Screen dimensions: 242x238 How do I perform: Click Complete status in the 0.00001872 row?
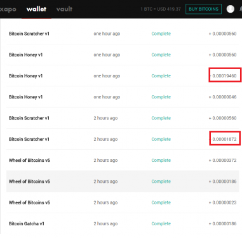[161, 139]
